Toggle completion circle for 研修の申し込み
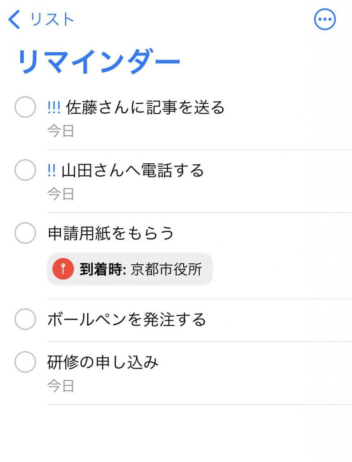The width and height of the screenshot is (352, 462). [25, 362]
